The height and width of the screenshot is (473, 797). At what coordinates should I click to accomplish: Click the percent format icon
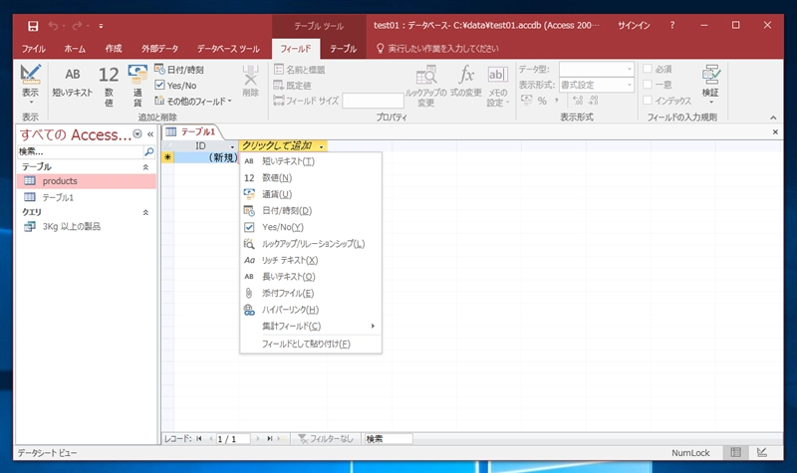pos(542,101)
